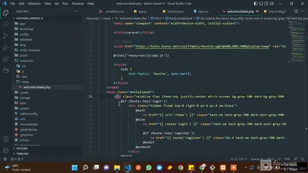
Task: Expand the database folder
Action: tap(26, 39)
